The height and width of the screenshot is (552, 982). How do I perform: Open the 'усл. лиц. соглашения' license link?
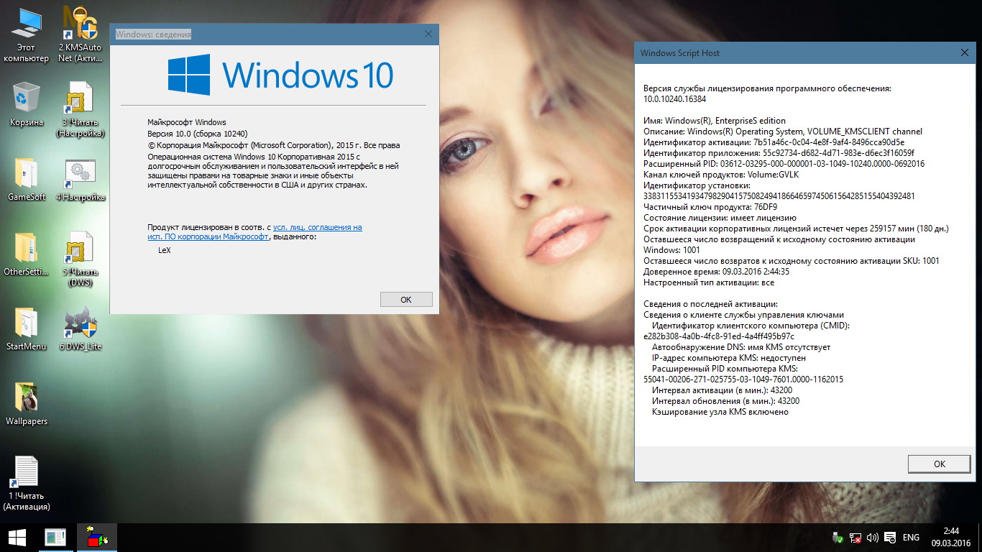[x=317, y=227]
